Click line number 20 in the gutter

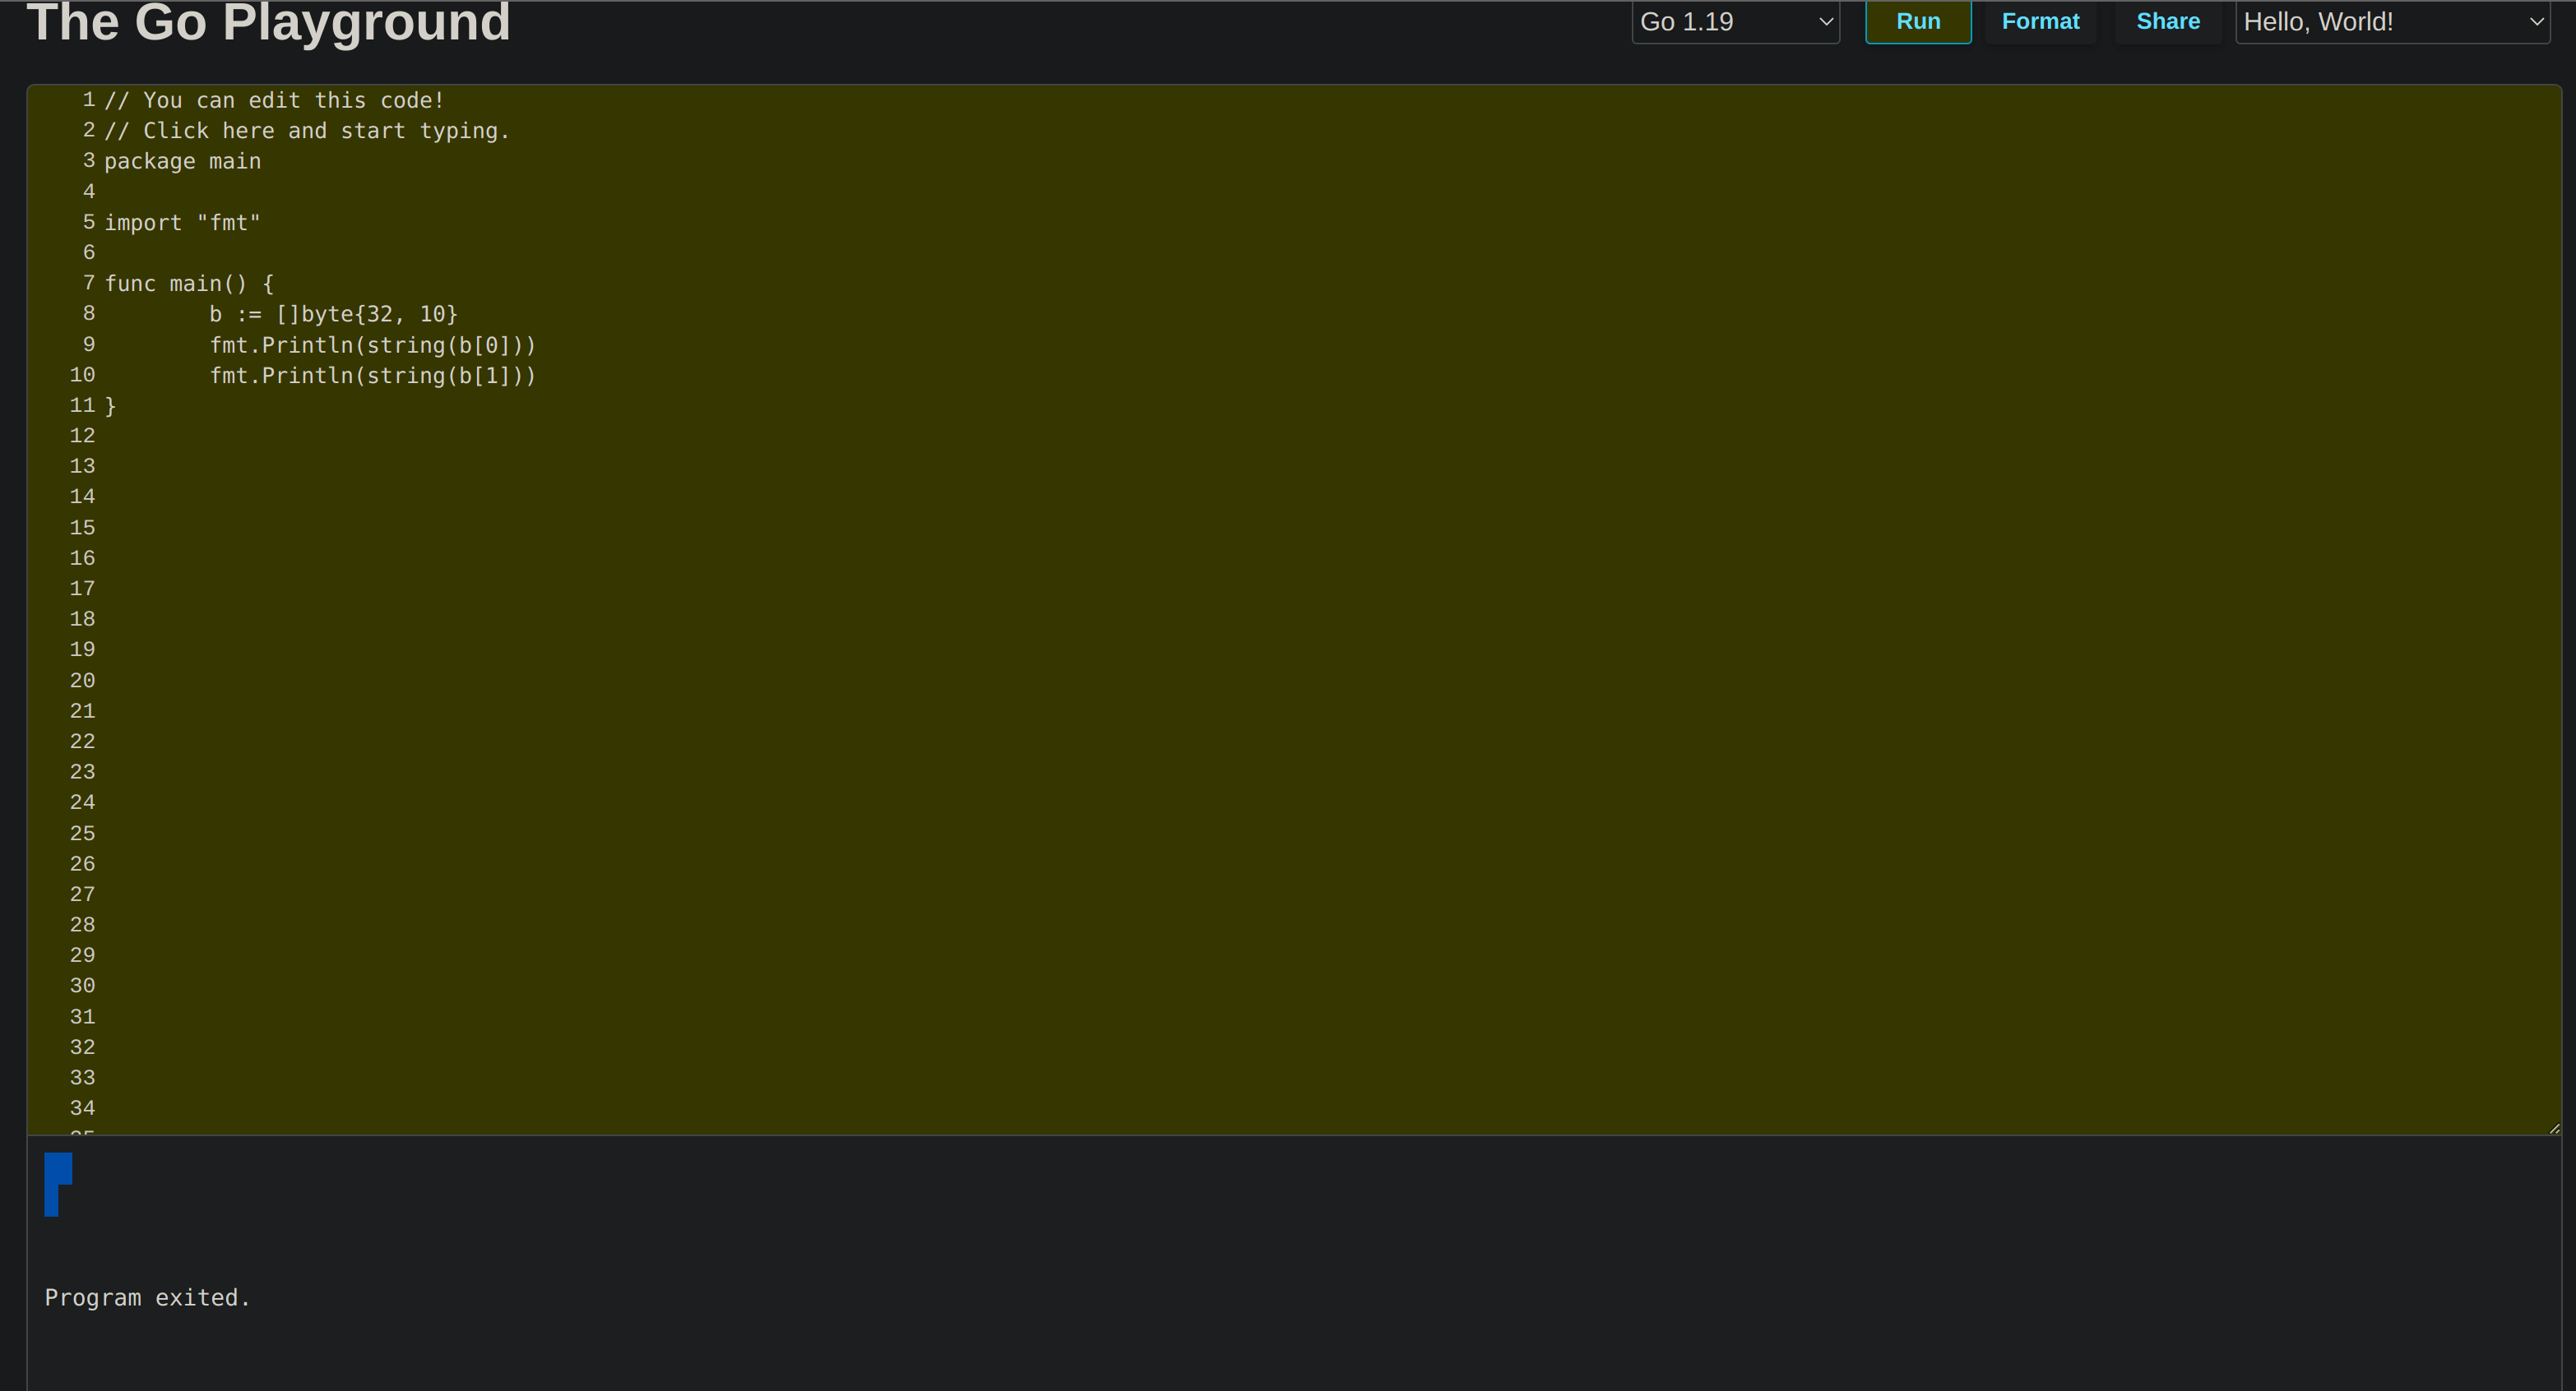click(82, 681)
